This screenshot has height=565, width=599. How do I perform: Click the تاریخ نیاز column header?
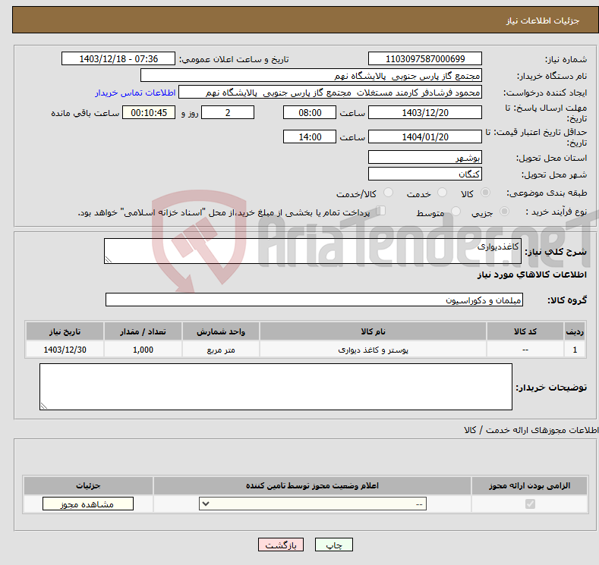[65, 332]
